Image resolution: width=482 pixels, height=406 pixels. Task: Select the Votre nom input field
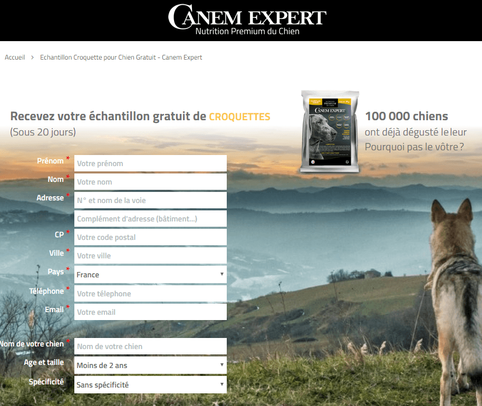click(x=150, y=181)
